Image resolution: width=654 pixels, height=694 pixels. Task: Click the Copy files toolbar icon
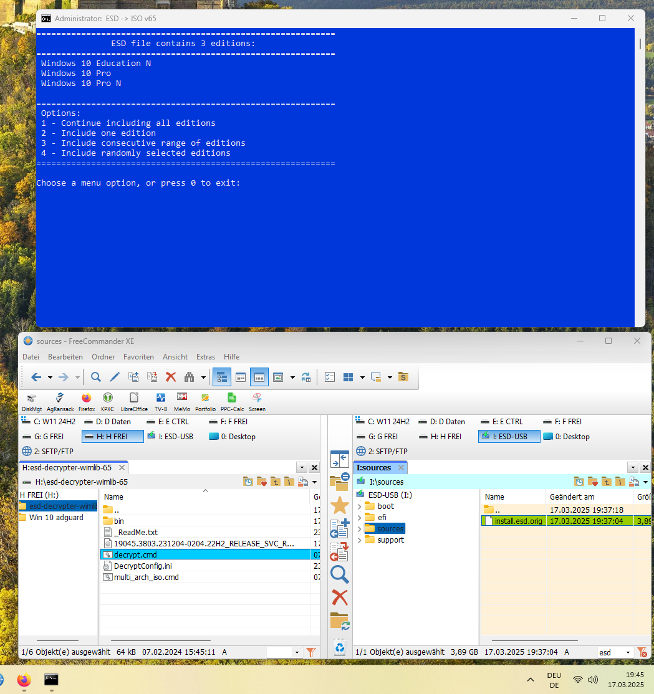pyautogui.click(x=133, y=377)
